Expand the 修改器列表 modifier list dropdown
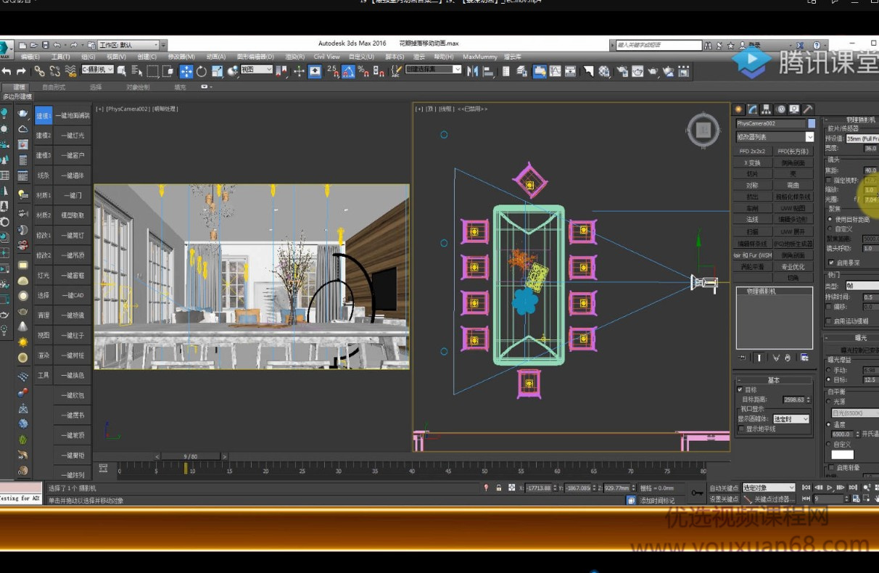The height and width of the screenshot is (573, 879). point(809,137)
